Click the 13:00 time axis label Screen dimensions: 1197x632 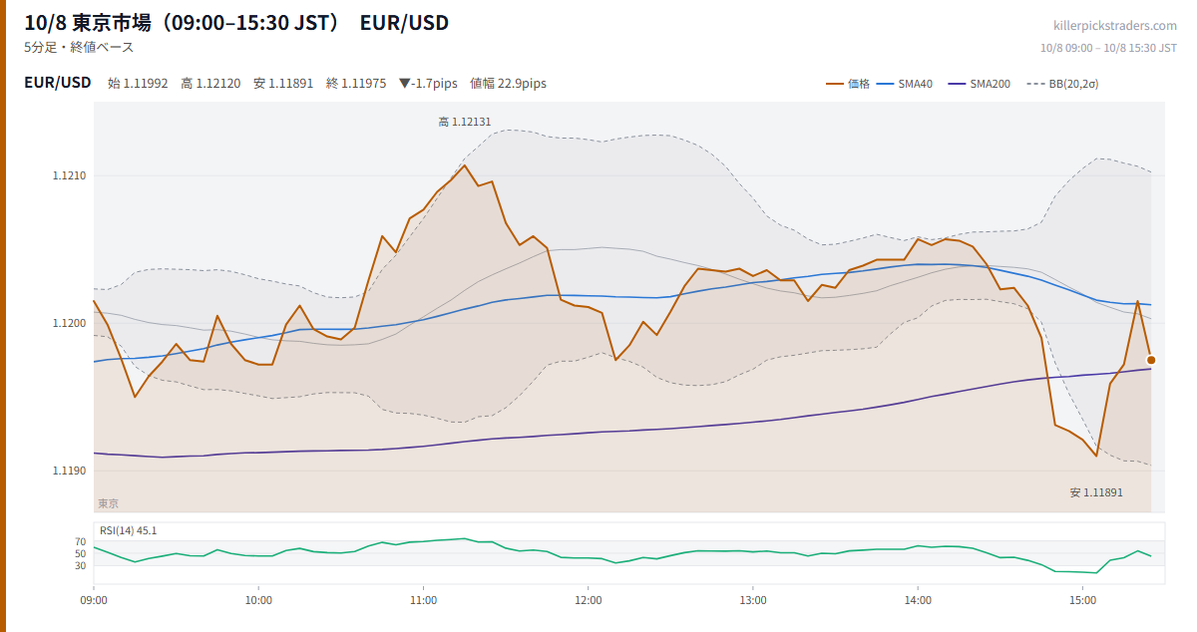(x=753, y=600)
